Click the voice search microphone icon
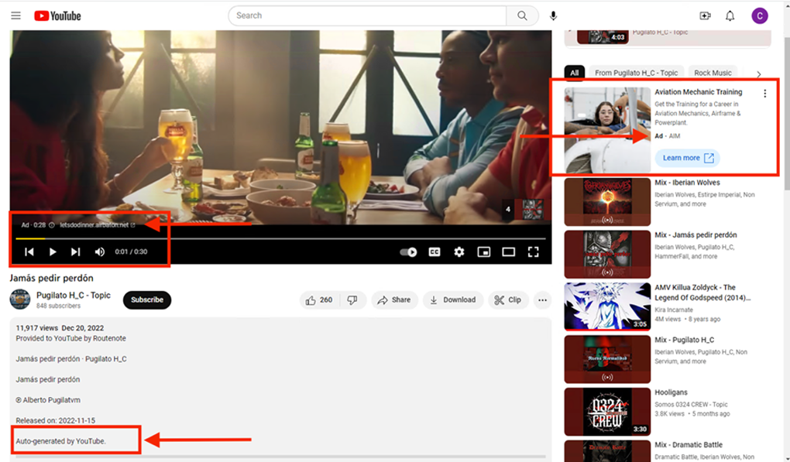The width and height of the screenshot is (790, 462). (553, 15)
